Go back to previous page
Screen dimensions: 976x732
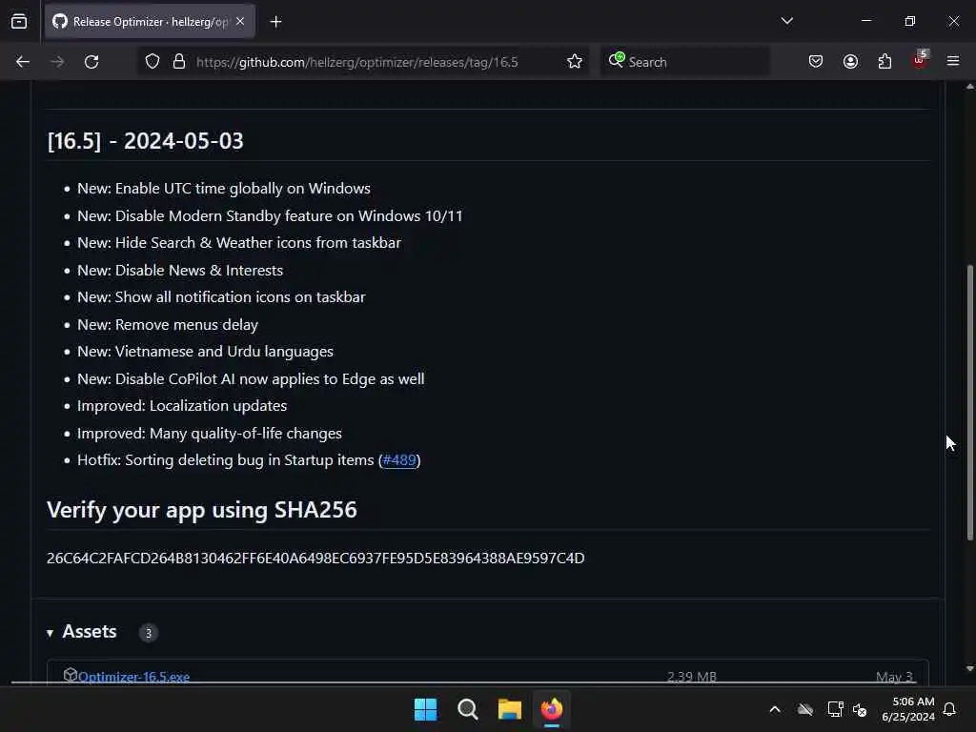[23, 62]
